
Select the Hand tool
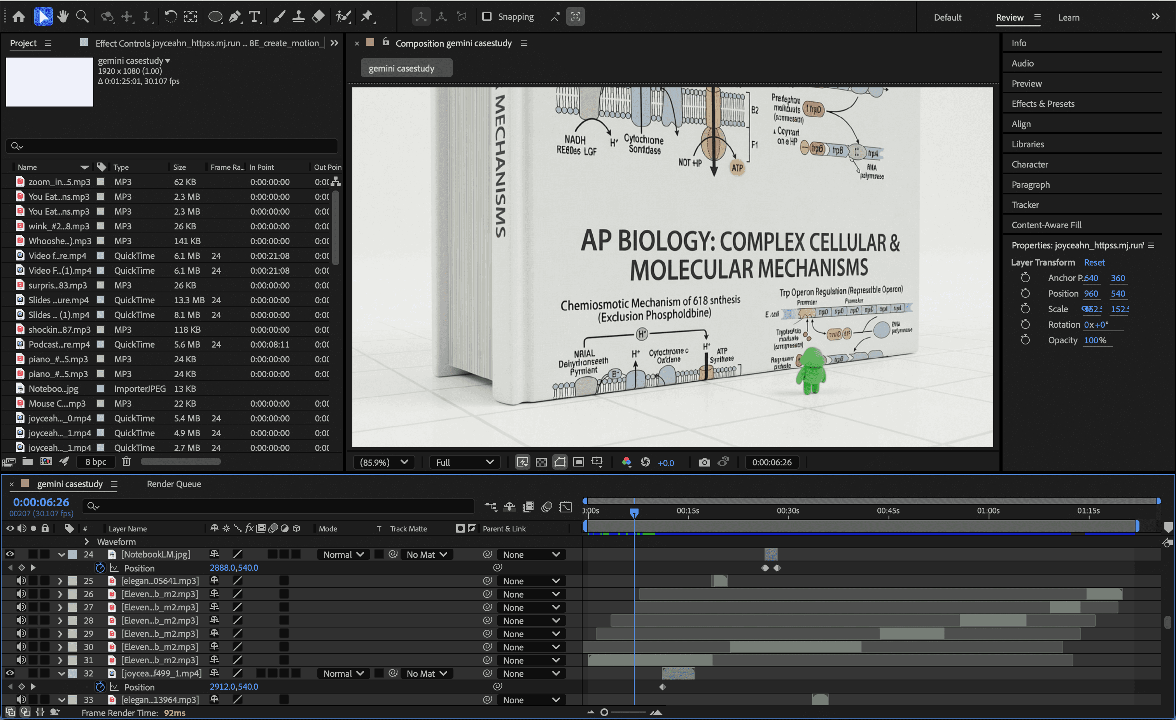63,17
